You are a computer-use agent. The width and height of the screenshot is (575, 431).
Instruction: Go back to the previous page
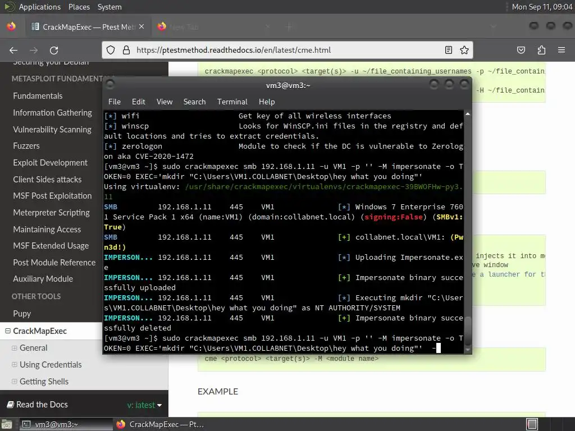coord(13,50)
